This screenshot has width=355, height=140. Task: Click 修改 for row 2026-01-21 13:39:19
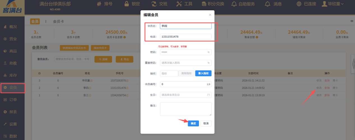319,95
